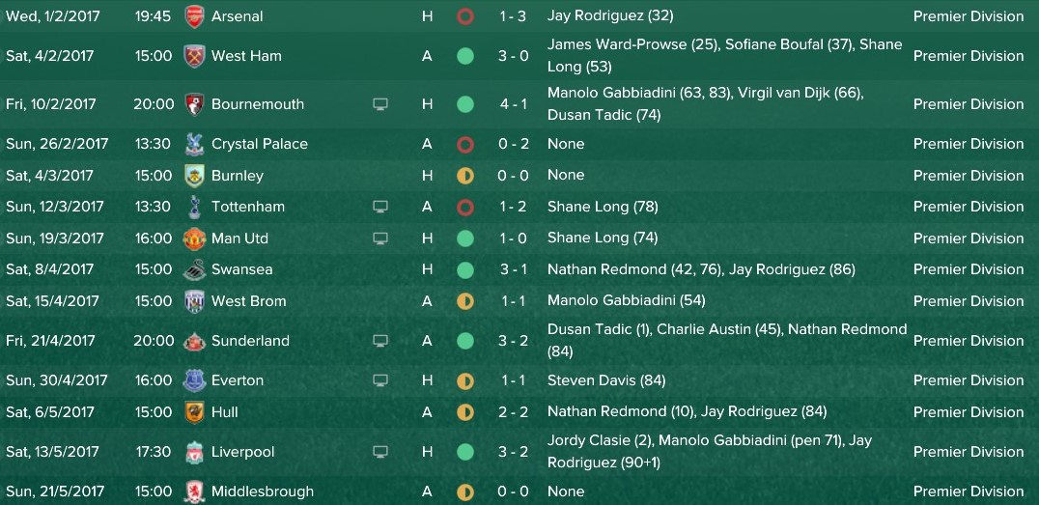Click the red loss indicator for Tottenham match

pyautogui.click(x=465, y=207)
